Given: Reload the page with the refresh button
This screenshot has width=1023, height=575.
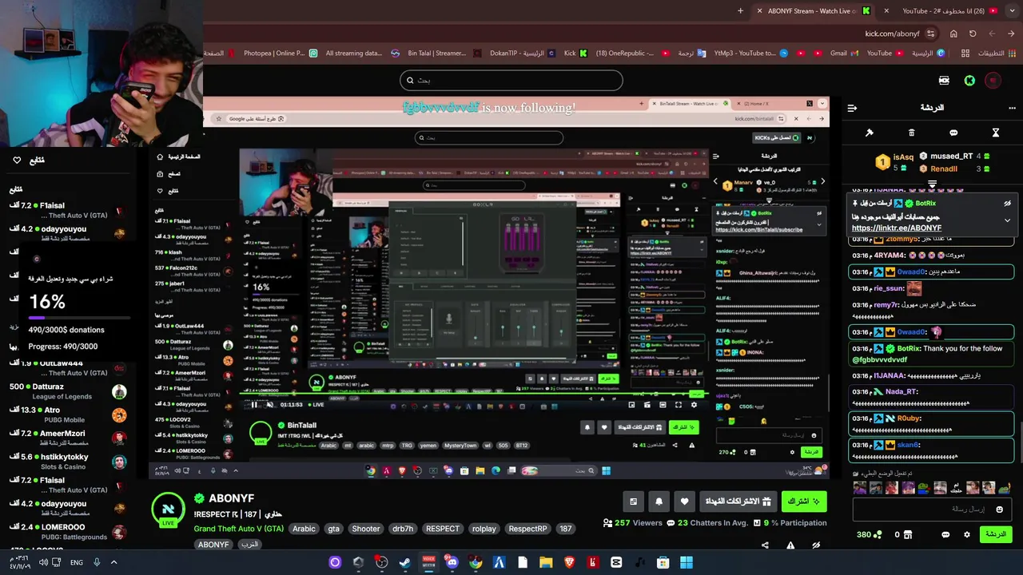Looking at the screenshot, I should pyautogui.click(x=973, y=34).
